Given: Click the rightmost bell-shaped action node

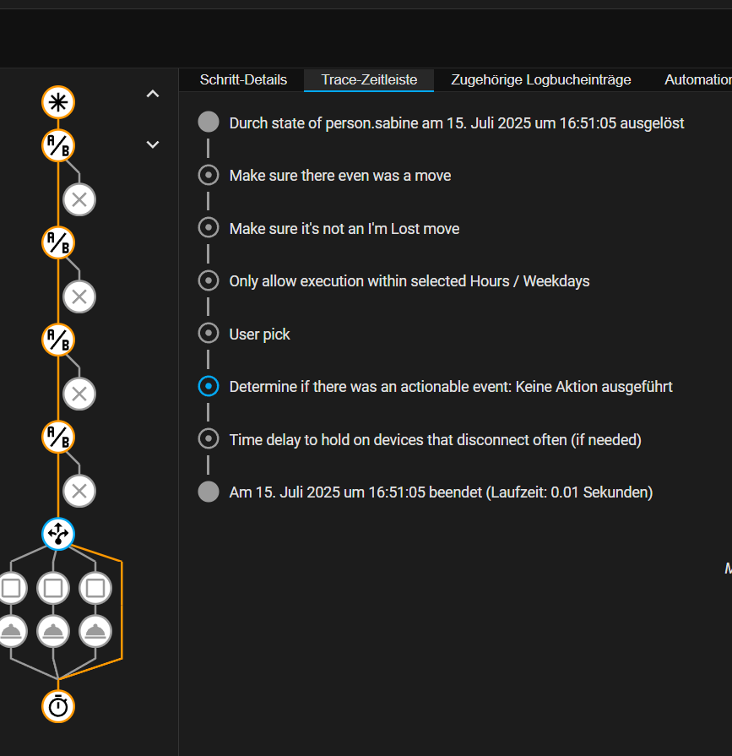Looking at the screenshot, I should [95, 630].
